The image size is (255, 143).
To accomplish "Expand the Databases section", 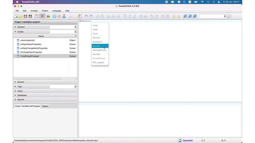I will (15, 95).
